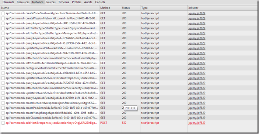
Task: Go to the Profiles tab
Action: [77, 2]
